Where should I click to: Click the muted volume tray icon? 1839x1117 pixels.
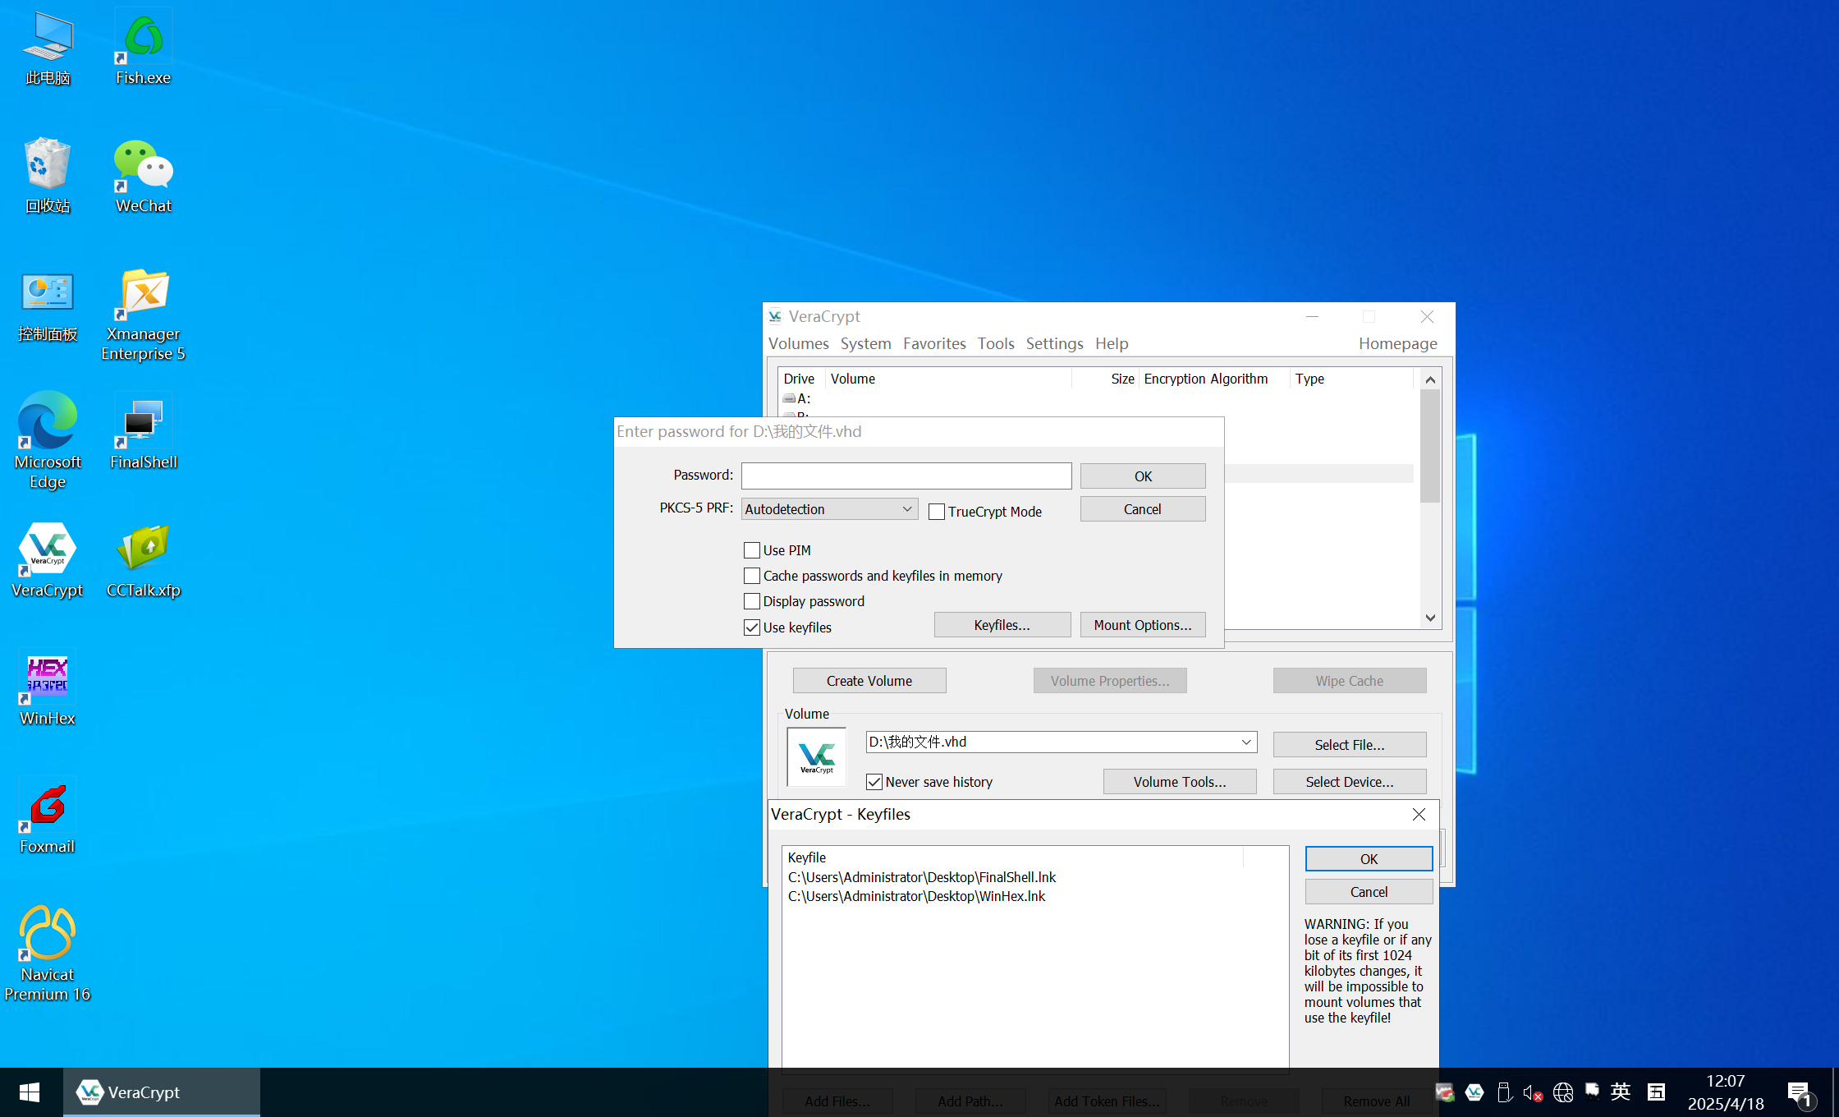click(x=1532, y=1092)
